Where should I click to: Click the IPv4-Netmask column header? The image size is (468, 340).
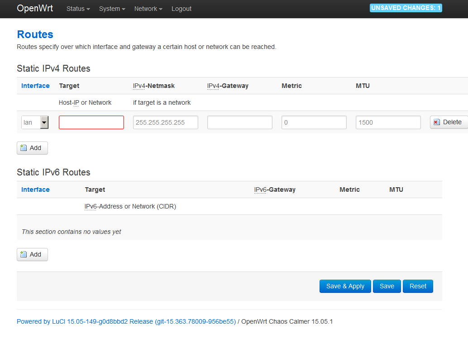point(154,86)
